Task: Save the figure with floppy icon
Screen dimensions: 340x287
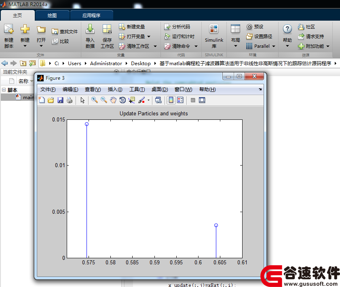Action: click(60, 100)
